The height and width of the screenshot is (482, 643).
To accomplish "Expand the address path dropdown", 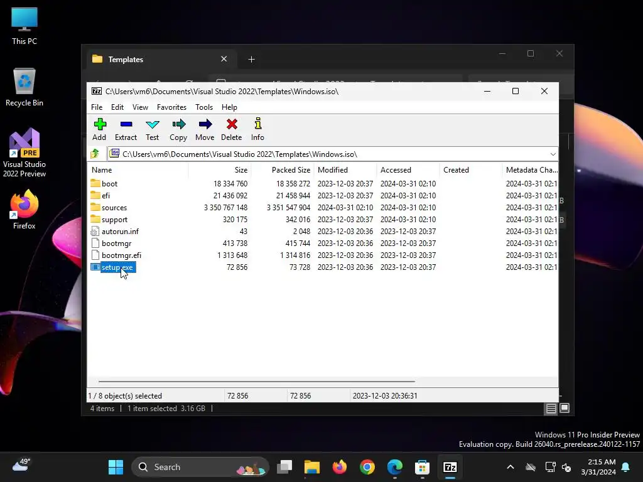I will [x=553, y=154].
